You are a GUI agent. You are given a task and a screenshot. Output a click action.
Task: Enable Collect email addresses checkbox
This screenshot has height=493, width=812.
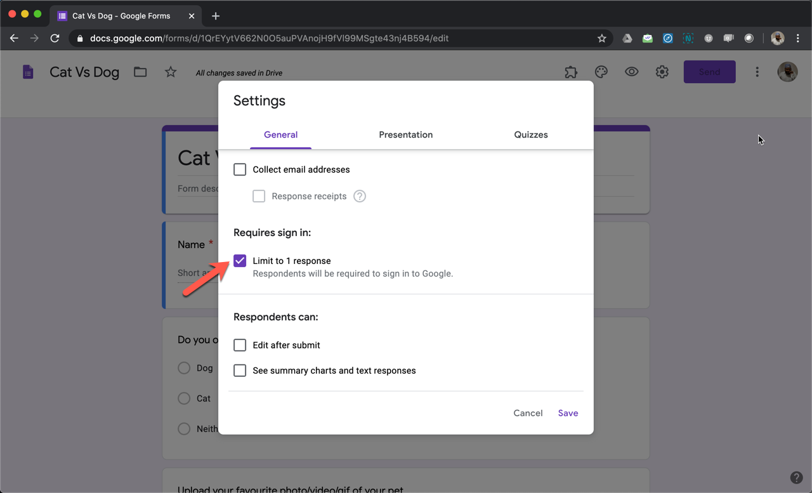click(240, 169)
